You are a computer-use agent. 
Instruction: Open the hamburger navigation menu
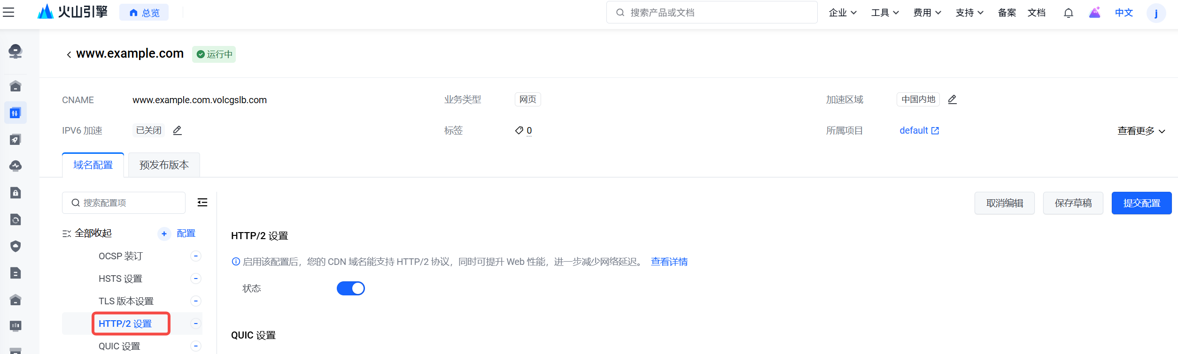(8, 12)
